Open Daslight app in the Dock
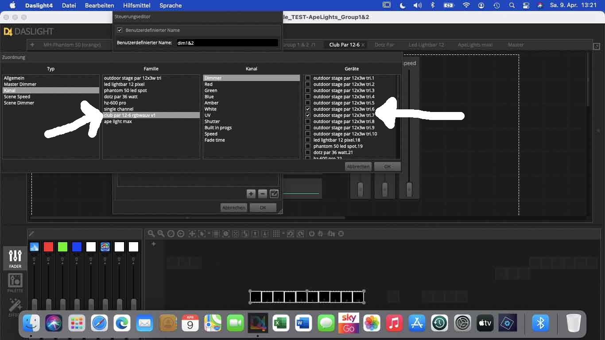Screen dimensions: 605x340 [x=258, y=324]
